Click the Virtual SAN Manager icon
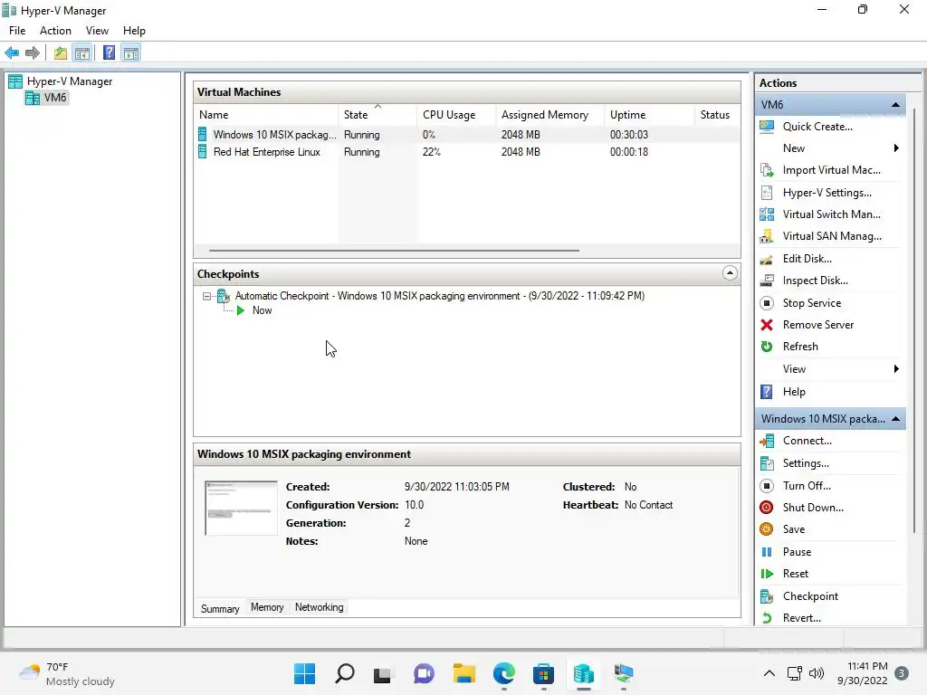This screenshot has height=695, width=927. [x=767, y=236]
